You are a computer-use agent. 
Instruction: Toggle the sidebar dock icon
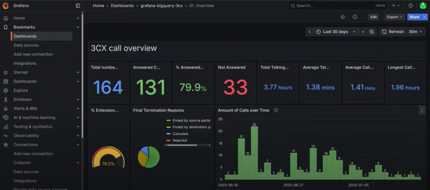(78, 5)
